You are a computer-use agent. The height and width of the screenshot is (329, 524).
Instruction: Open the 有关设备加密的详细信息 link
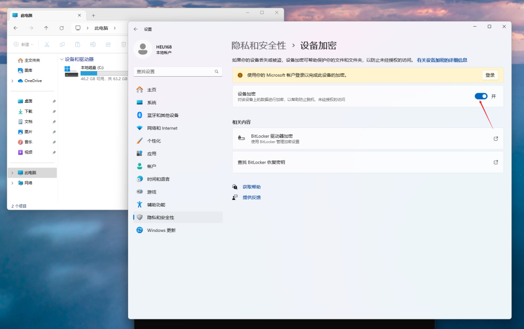(x=442, y=60)
